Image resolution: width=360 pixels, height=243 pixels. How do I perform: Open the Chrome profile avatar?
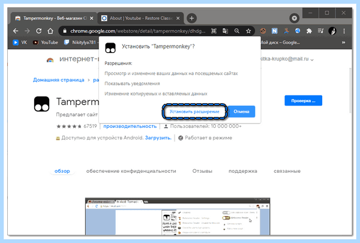coord(332,31)
